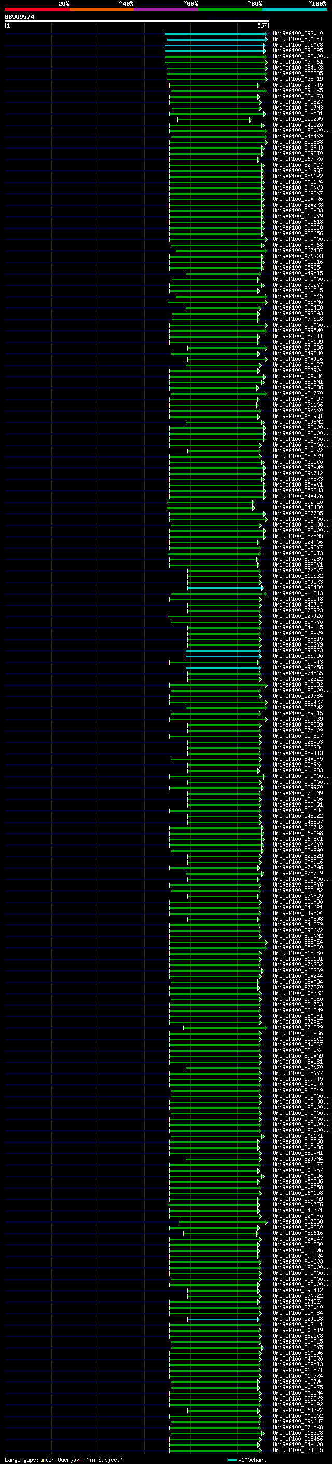
Task: Click the yellow large-gap marker in the legend
Action: [x=43, y=1459]
